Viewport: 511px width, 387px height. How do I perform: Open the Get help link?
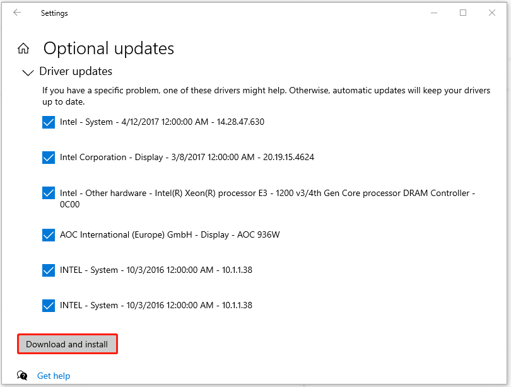(x=54, y=376)
